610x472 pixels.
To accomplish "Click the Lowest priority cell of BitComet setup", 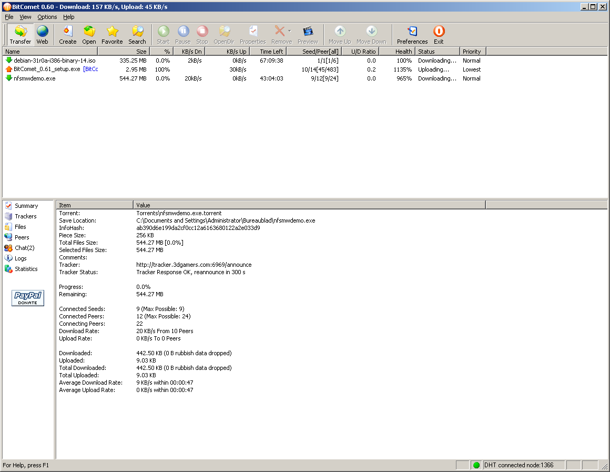I will pos(472,69).
